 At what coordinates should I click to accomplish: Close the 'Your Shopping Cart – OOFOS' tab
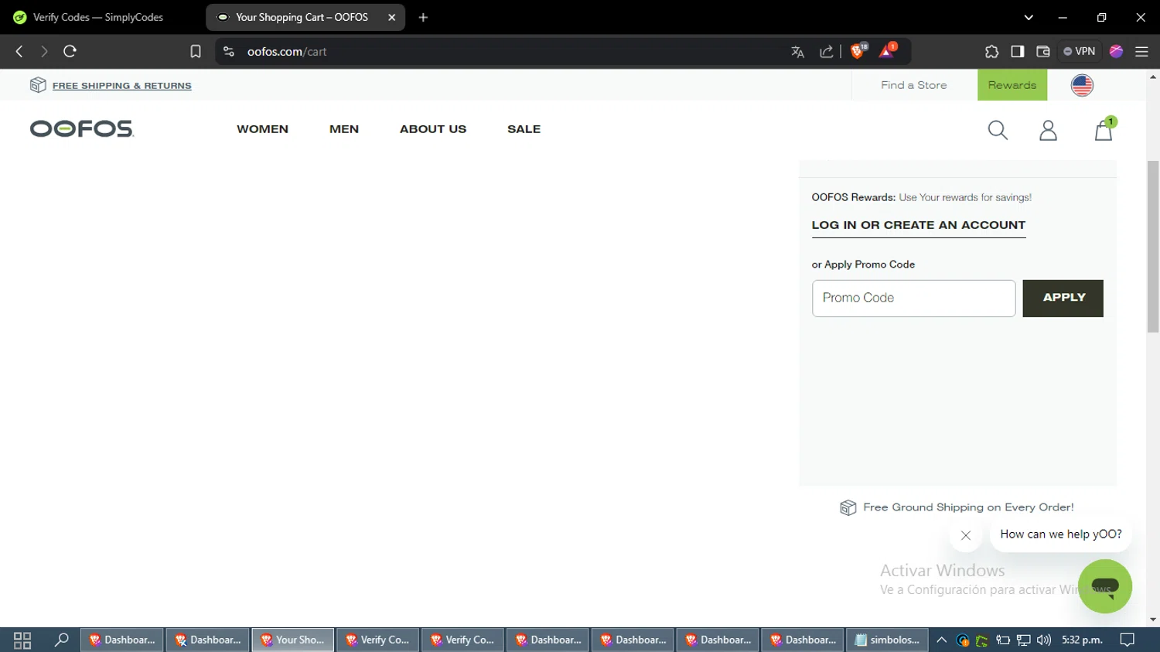coord(392,17)
